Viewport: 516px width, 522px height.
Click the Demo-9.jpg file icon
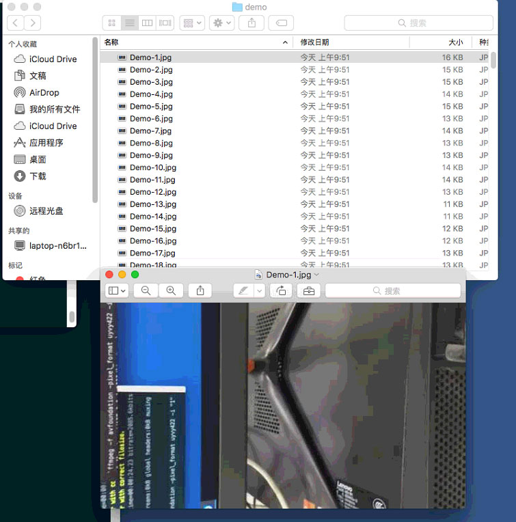pos(122,155)
